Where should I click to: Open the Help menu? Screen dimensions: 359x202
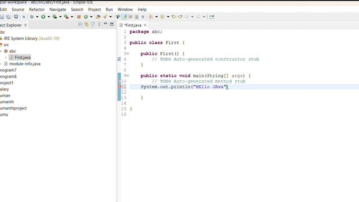coord(142,10)
